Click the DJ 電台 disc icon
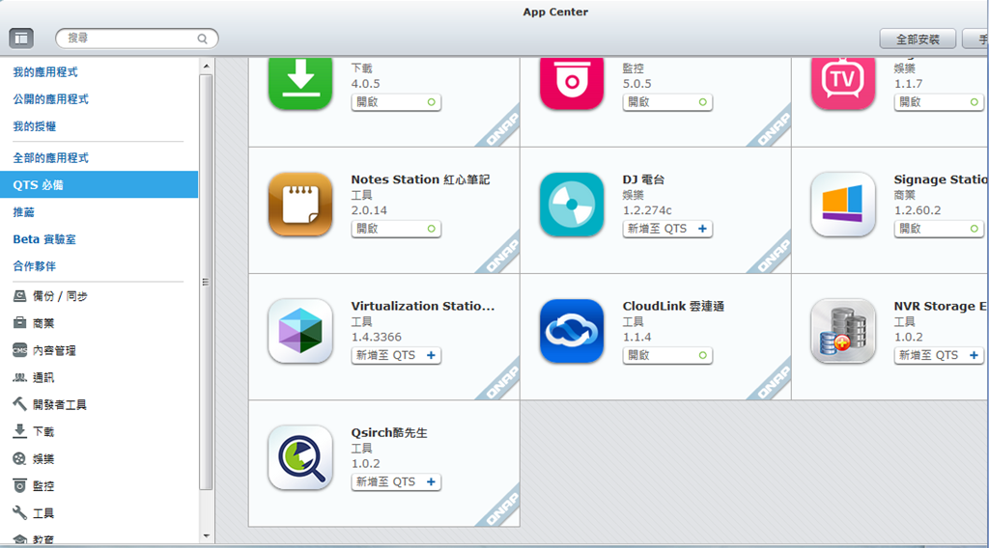This screenshot has height=548, width=989. 572,205
